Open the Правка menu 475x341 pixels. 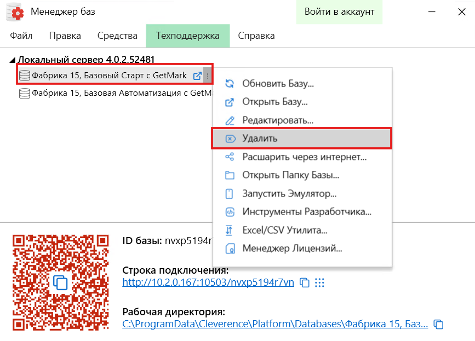click(65, 36)
